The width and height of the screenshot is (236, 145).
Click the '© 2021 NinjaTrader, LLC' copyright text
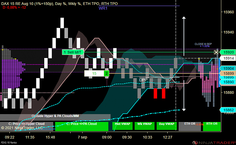pyautogui.click(x=22, y=128)
